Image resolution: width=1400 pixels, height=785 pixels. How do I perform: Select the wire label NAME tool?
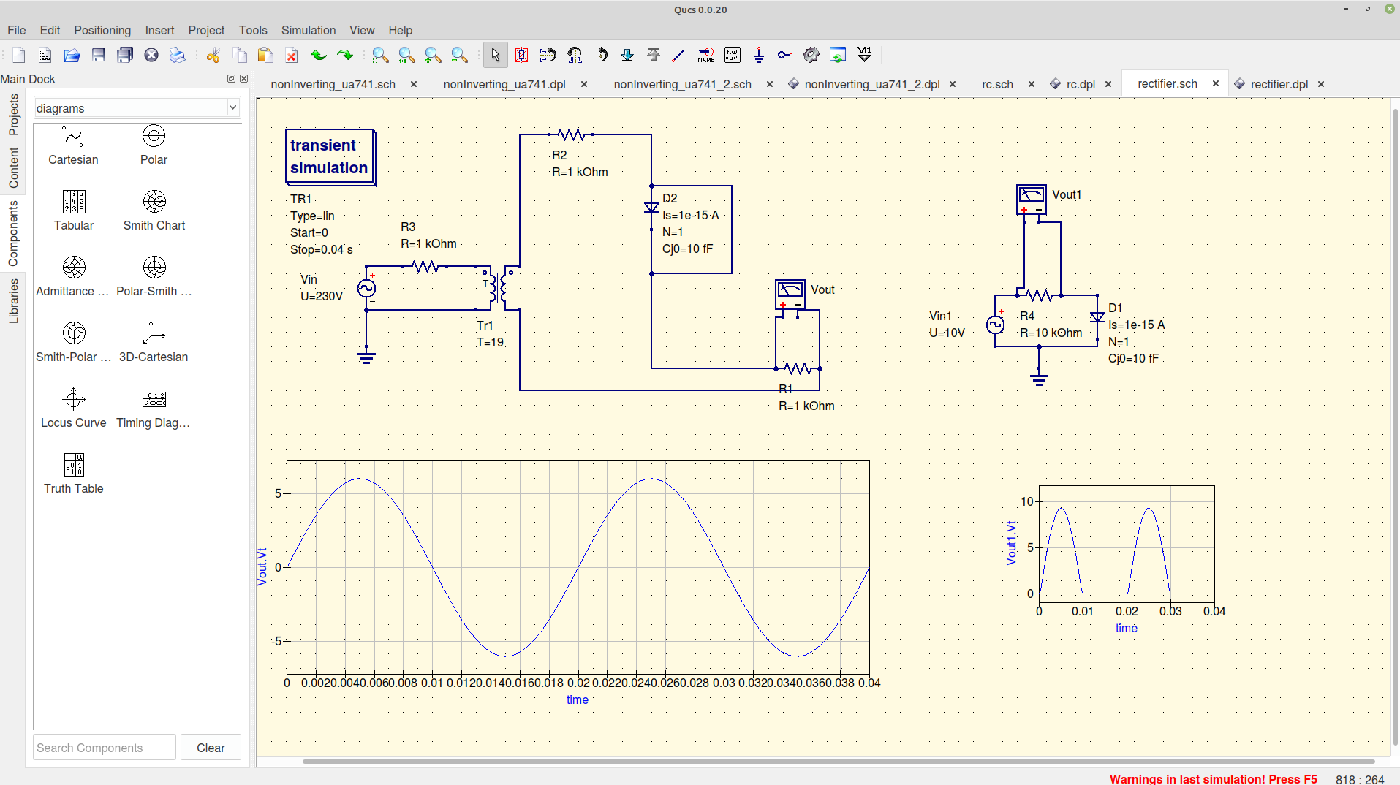[706, 55]
